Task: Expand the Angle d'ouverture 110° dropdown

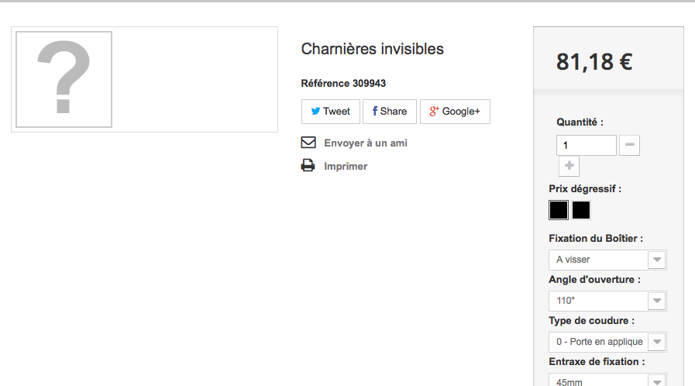Action: click(607, 301)
